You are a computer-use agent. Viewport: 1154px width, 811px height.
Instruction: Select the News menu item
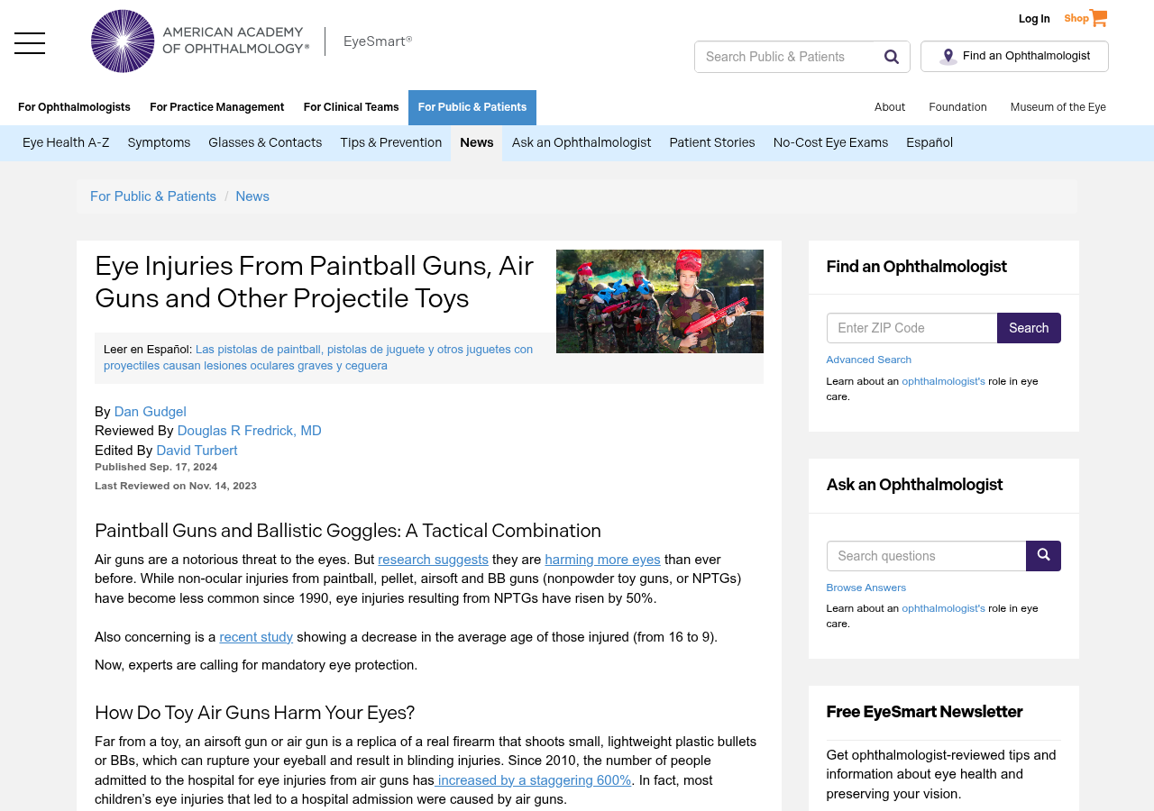point(477,143)
